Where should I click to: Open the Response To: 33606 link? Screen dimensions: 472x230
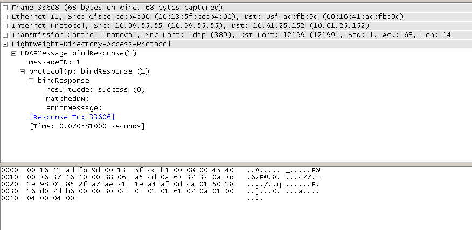(x=72, y=117)
